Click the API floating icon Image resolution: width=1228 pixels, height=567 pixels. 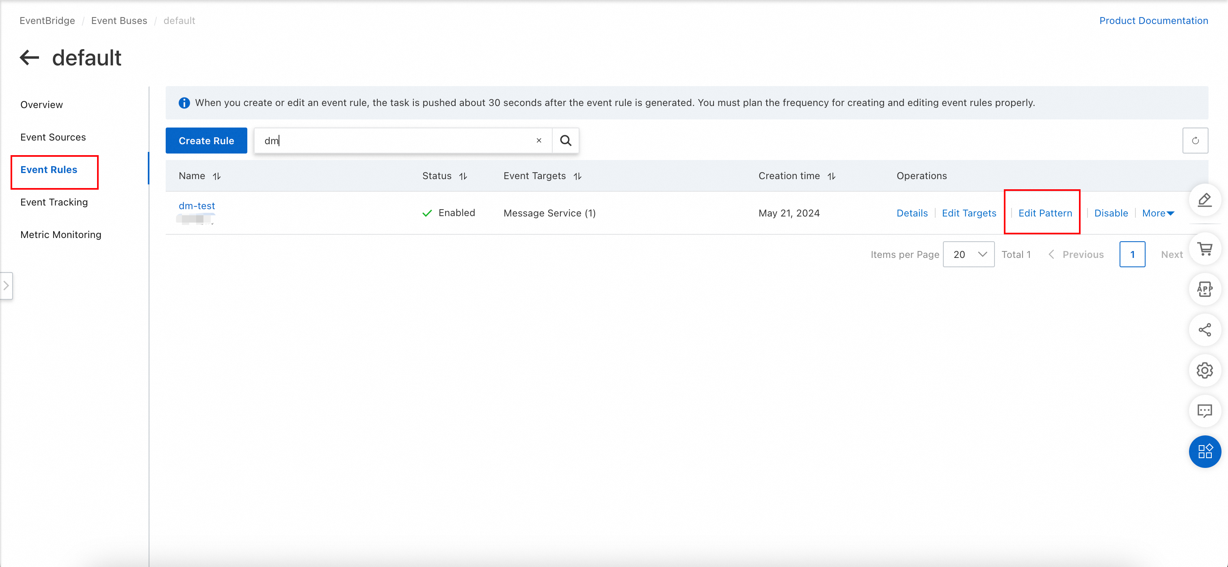[x=1204, y=289]
